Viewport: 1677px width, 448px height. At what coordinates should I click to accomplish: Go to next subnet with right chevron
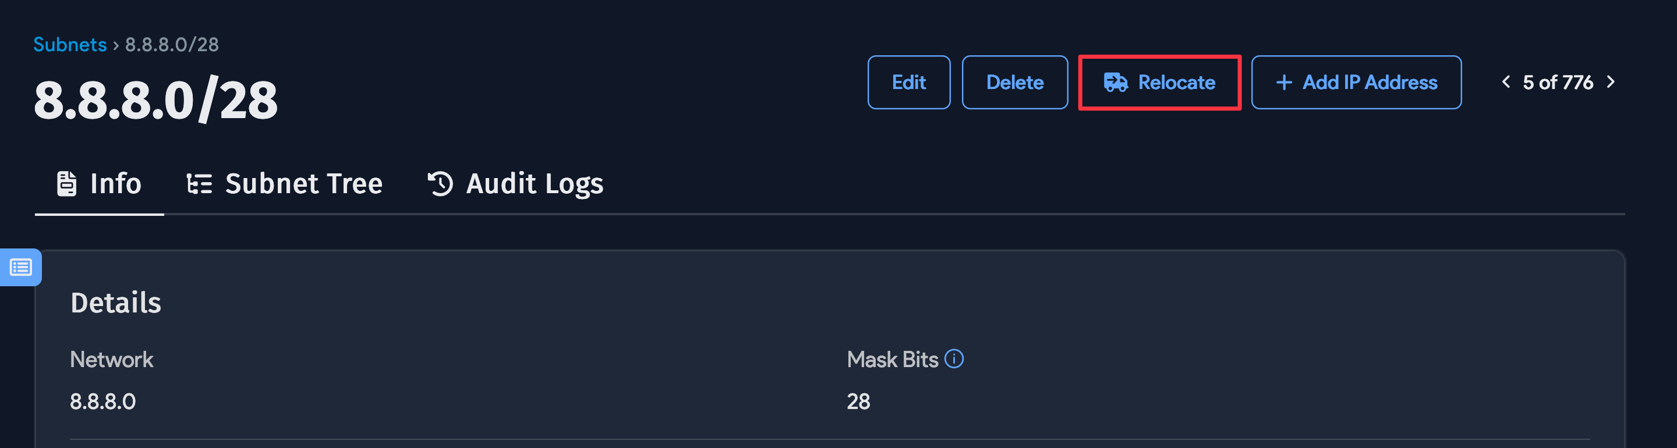1611,82
